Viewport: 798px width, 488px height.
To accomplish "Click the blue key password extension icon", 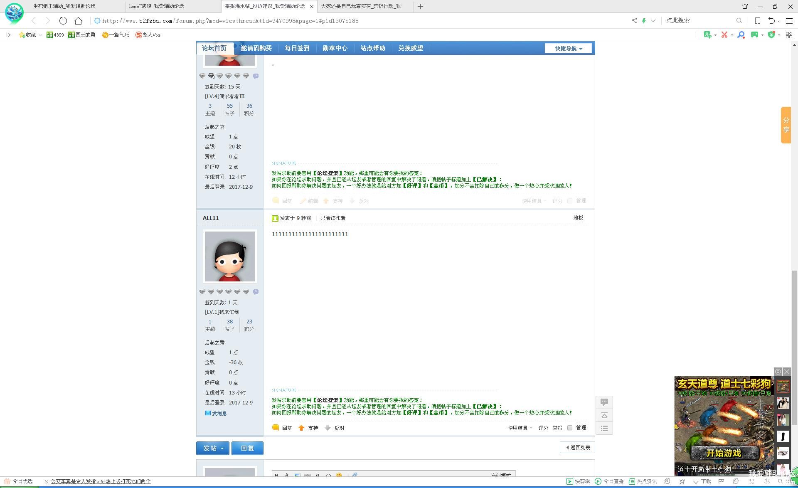I will pyautogui.click(x=741, y=35).
